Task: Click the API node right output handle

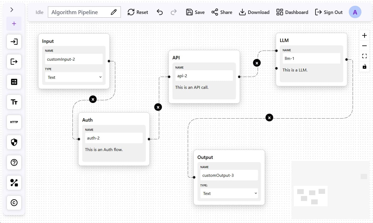Action: (x=239, y=77)
